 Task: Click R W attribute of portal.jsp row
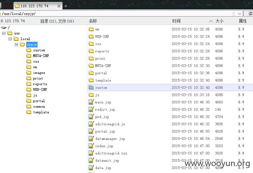point(241,131)
